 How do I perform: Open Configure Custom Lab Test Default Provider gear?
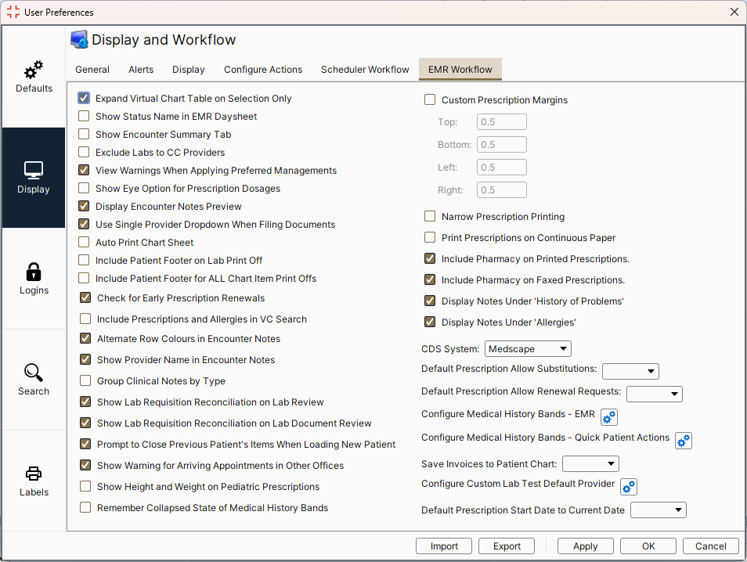629,487
